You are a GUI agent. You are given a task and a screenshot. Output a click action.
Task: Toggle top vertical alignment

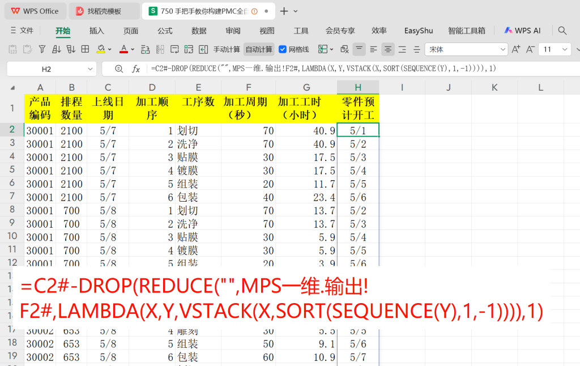(359, 49)
